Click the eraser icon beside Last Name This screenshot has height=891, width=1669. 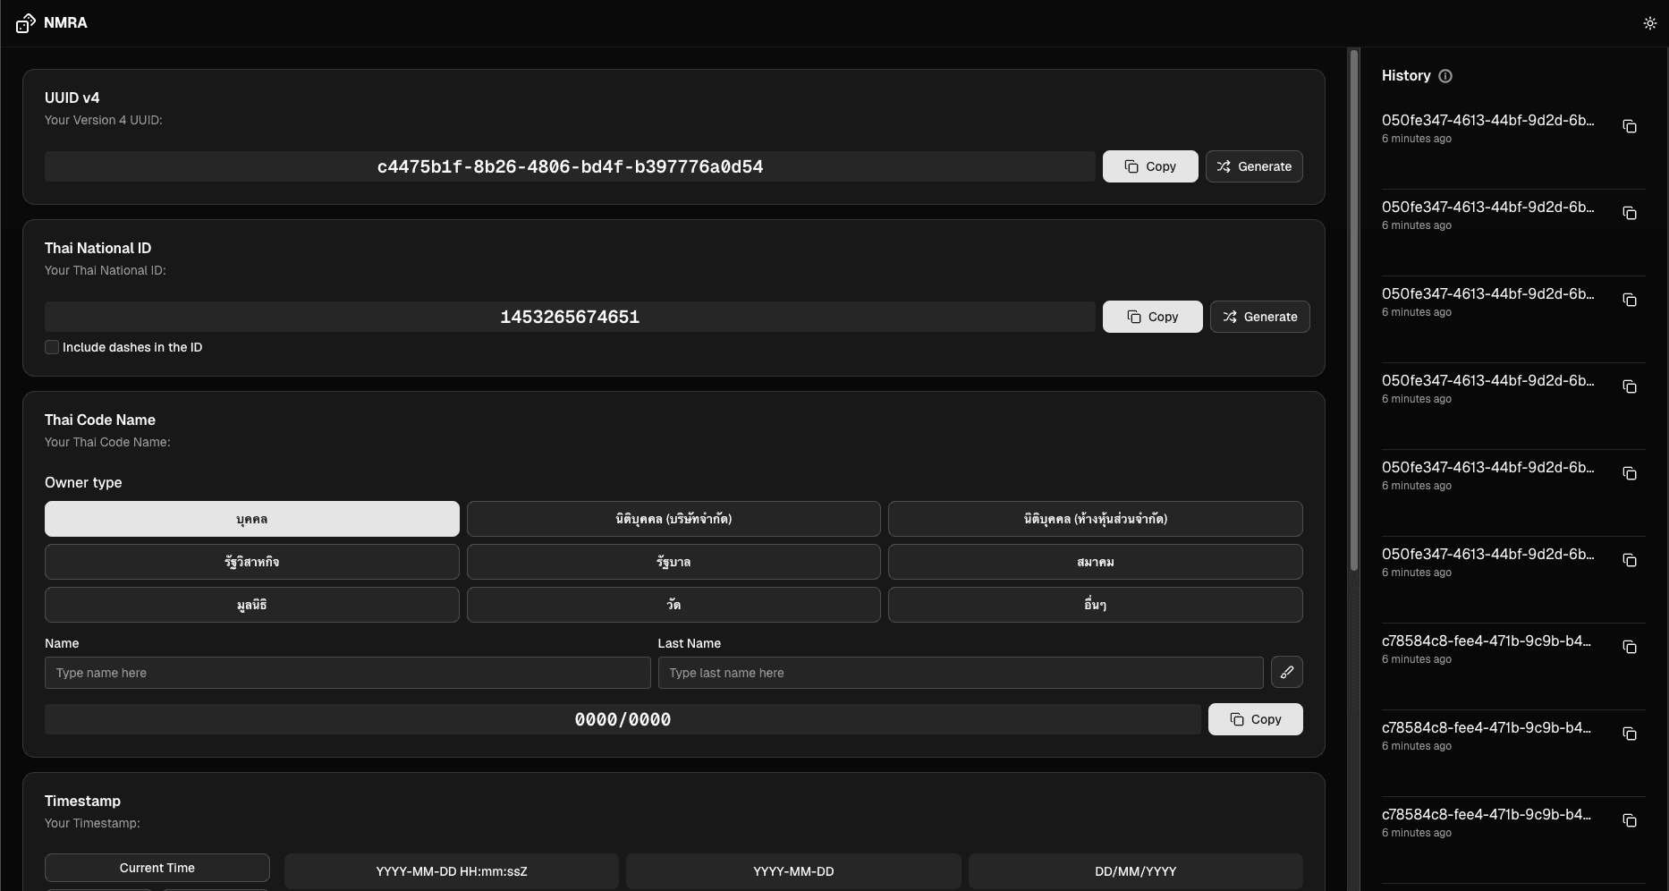point(1286,672)
